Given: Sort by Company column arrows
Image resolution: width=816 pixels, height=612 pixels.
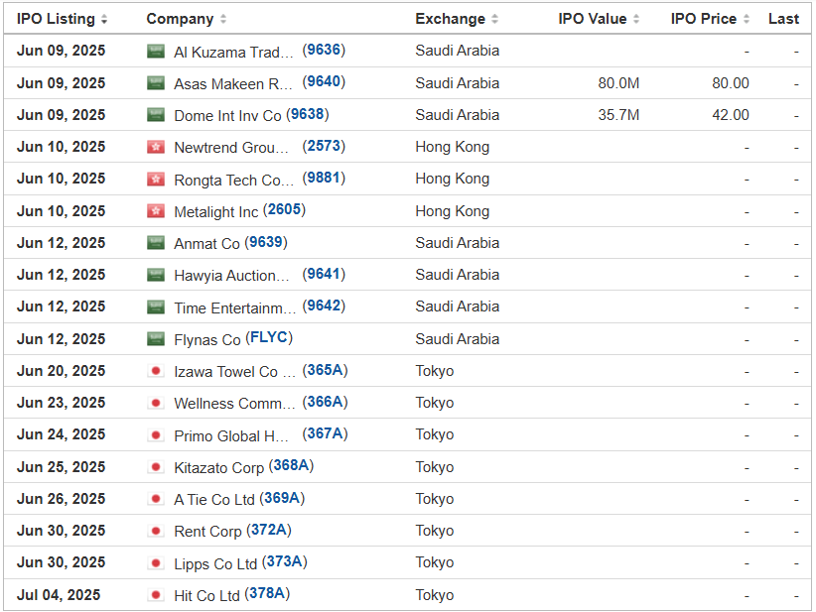Looking at the screenshot, I should click(x=223, y=19).
